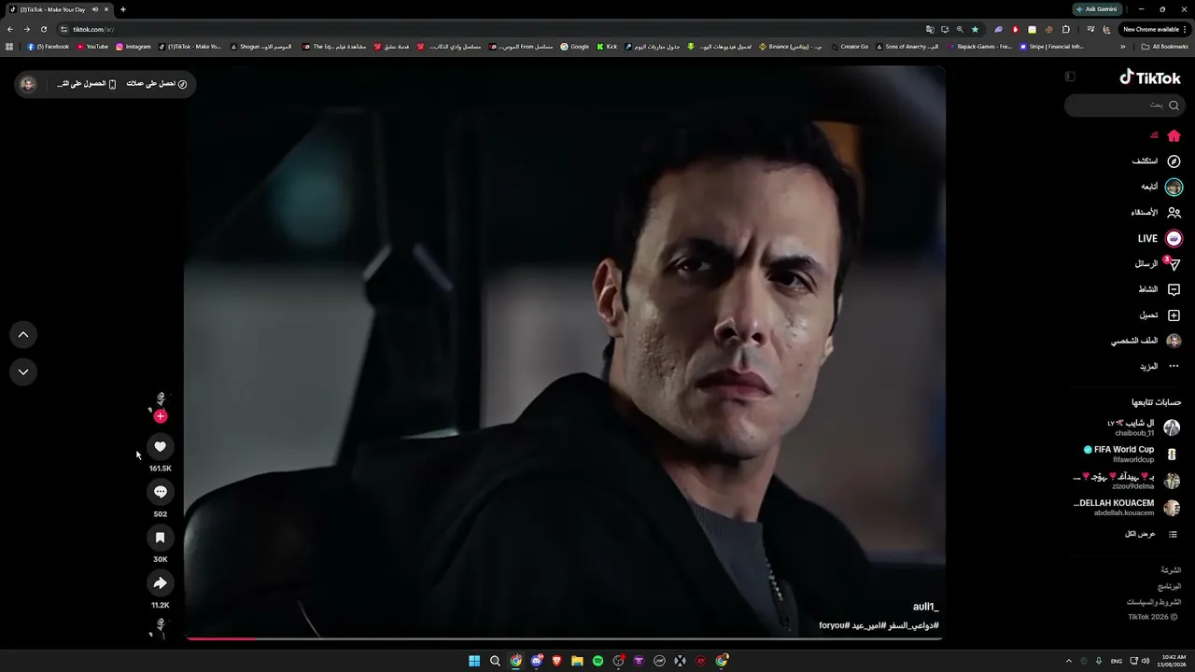Open Terms and Policies (الشروط والسياسات) link

pos(1153,602)
